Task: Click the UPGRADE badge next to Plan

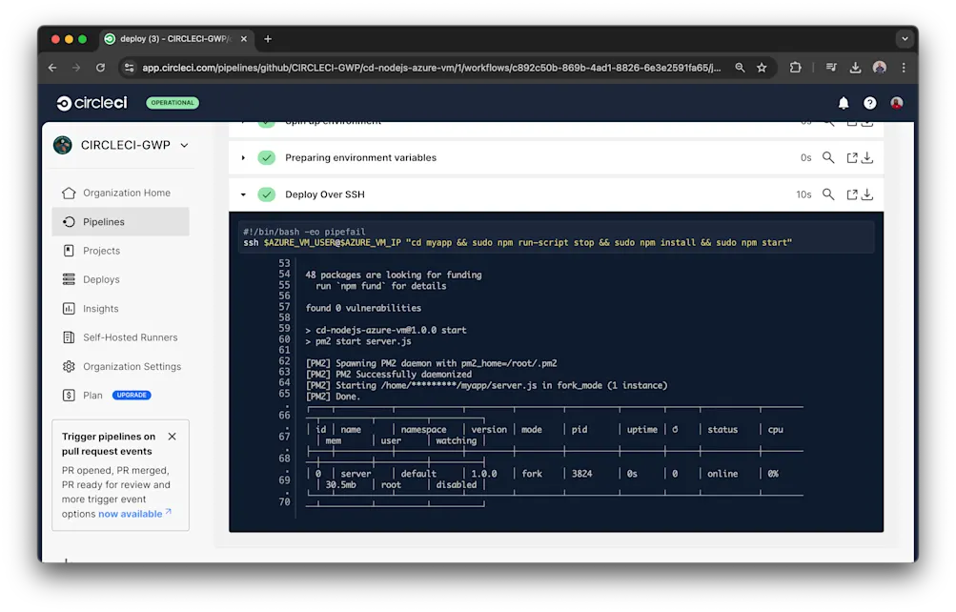Action: tap(132, 395)
